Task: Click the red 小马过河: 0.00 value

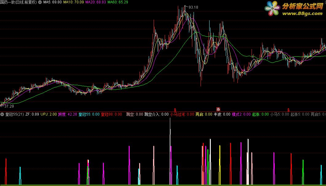Action: (182, 114)
